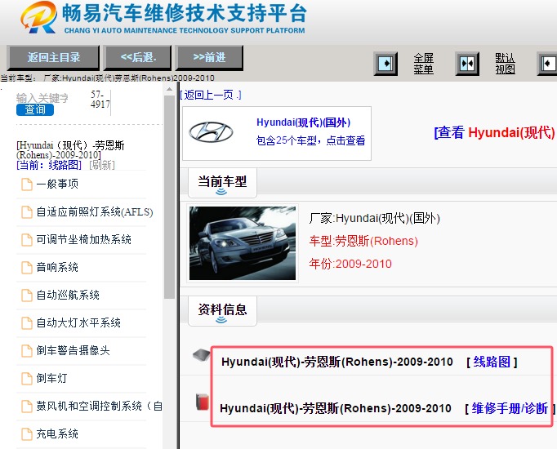Viewport: 557px width, 449px height.
Task: Open the 可调节坐椅加热系统 item
Action: point(83,239)
